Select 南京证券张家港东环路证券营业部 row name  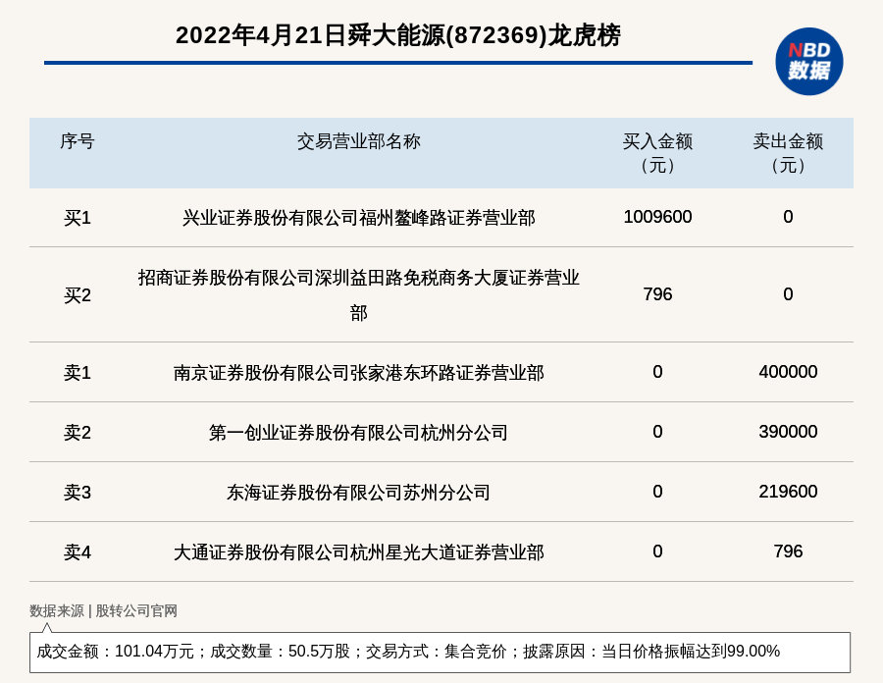click(358, 373)
